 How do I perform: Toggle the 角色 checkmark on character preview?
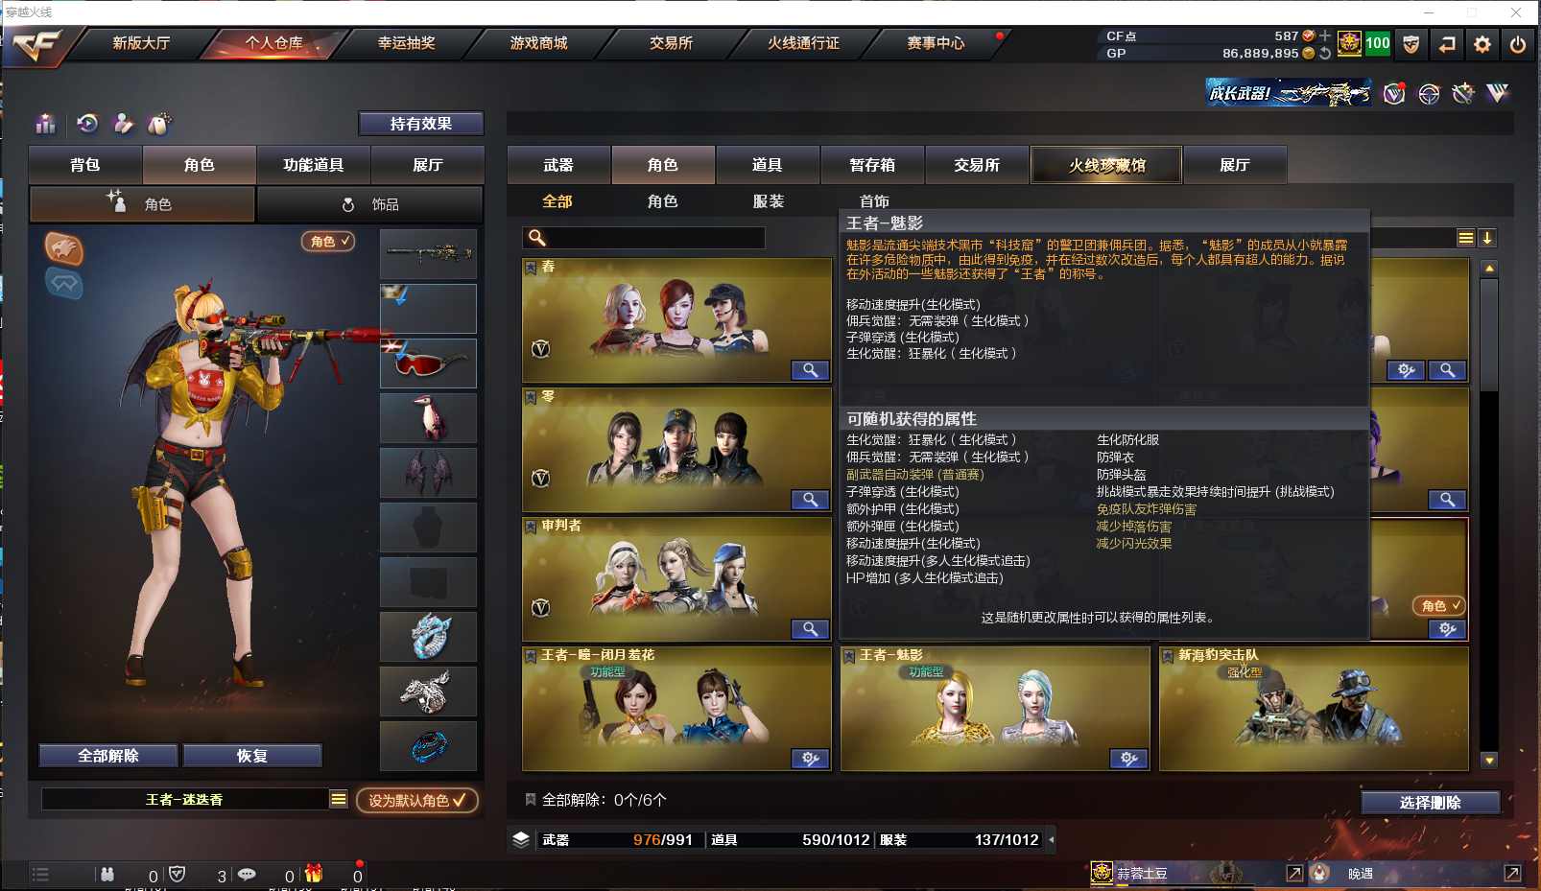pyautogui.click(x=328, y=242)
